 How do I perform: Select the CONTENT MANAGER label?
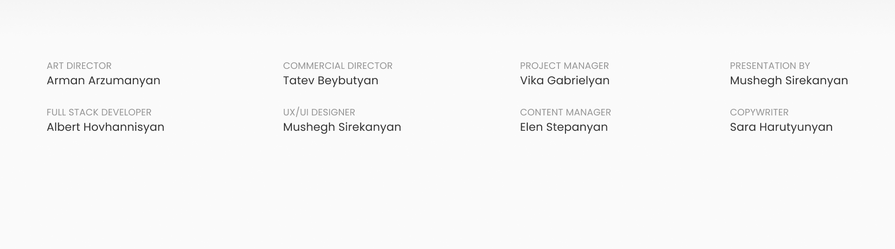(565, 112)
